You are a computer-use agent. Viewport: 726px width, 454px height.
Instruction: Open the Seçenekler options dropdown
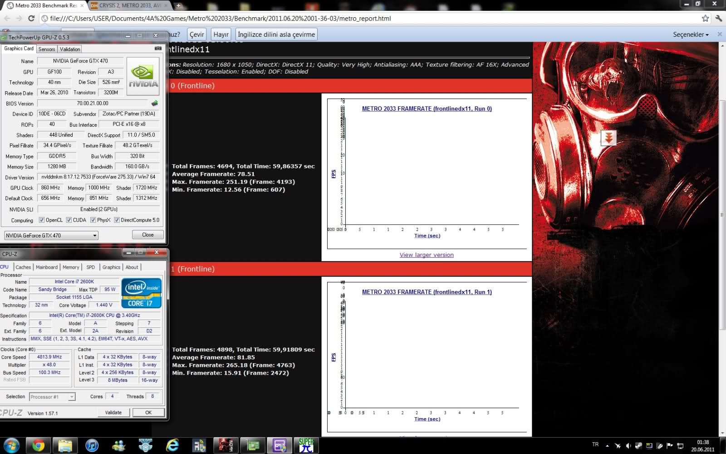691,35
